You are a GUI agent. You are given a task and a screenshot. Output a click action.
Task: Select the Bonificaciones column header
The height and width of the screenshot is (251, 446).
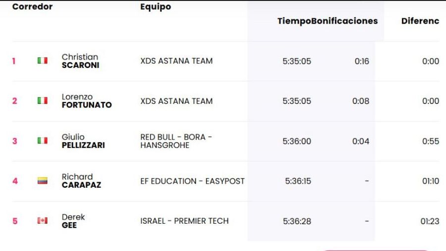pyautogui.click(x=345, y=21)
